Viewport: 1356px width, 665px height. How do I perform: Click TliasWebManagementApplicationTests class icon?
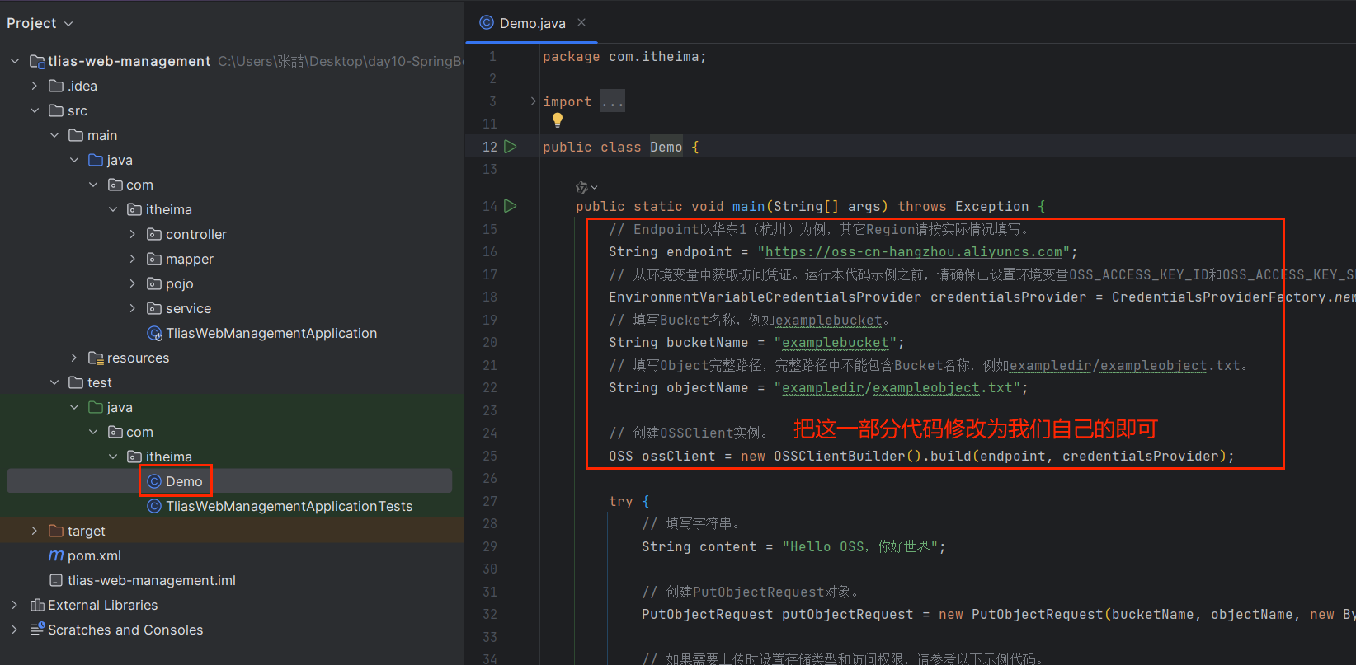(154, 506)
